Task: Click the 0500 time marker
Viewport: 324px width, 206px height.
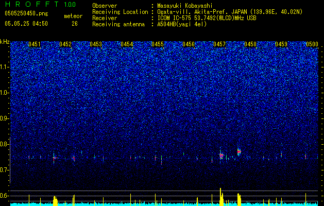Action: tap(312, 44)
